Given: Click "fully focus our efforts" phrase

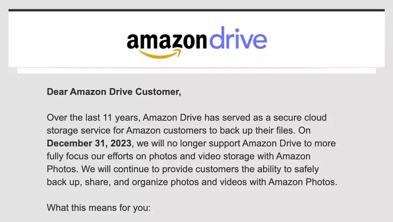Looking at the screenshot, I should 90,156.
